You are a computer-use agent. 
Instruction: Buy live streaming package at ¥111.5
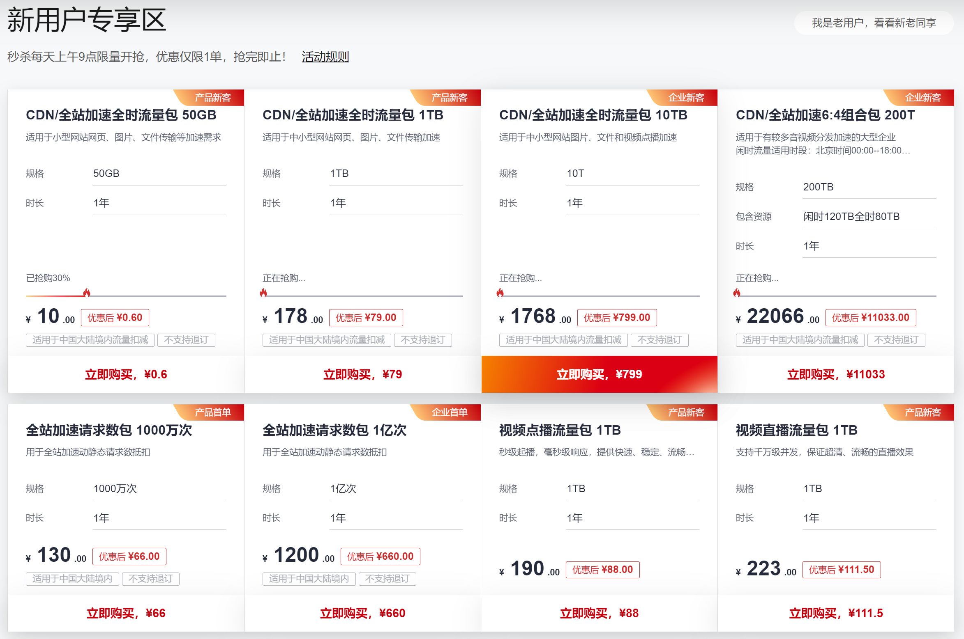pyautogui.click(x=836, y=613)
